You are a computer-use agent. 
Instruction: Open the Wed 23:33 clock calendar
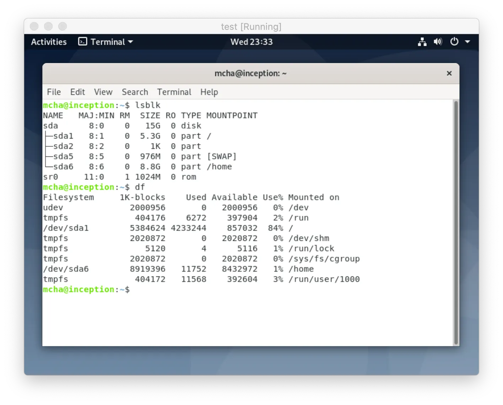[251, 42]
